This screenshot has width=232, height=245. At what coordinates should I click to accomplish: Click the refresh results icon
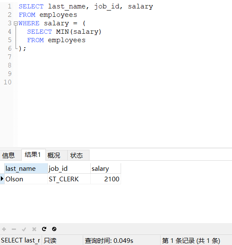coord(44,229)
